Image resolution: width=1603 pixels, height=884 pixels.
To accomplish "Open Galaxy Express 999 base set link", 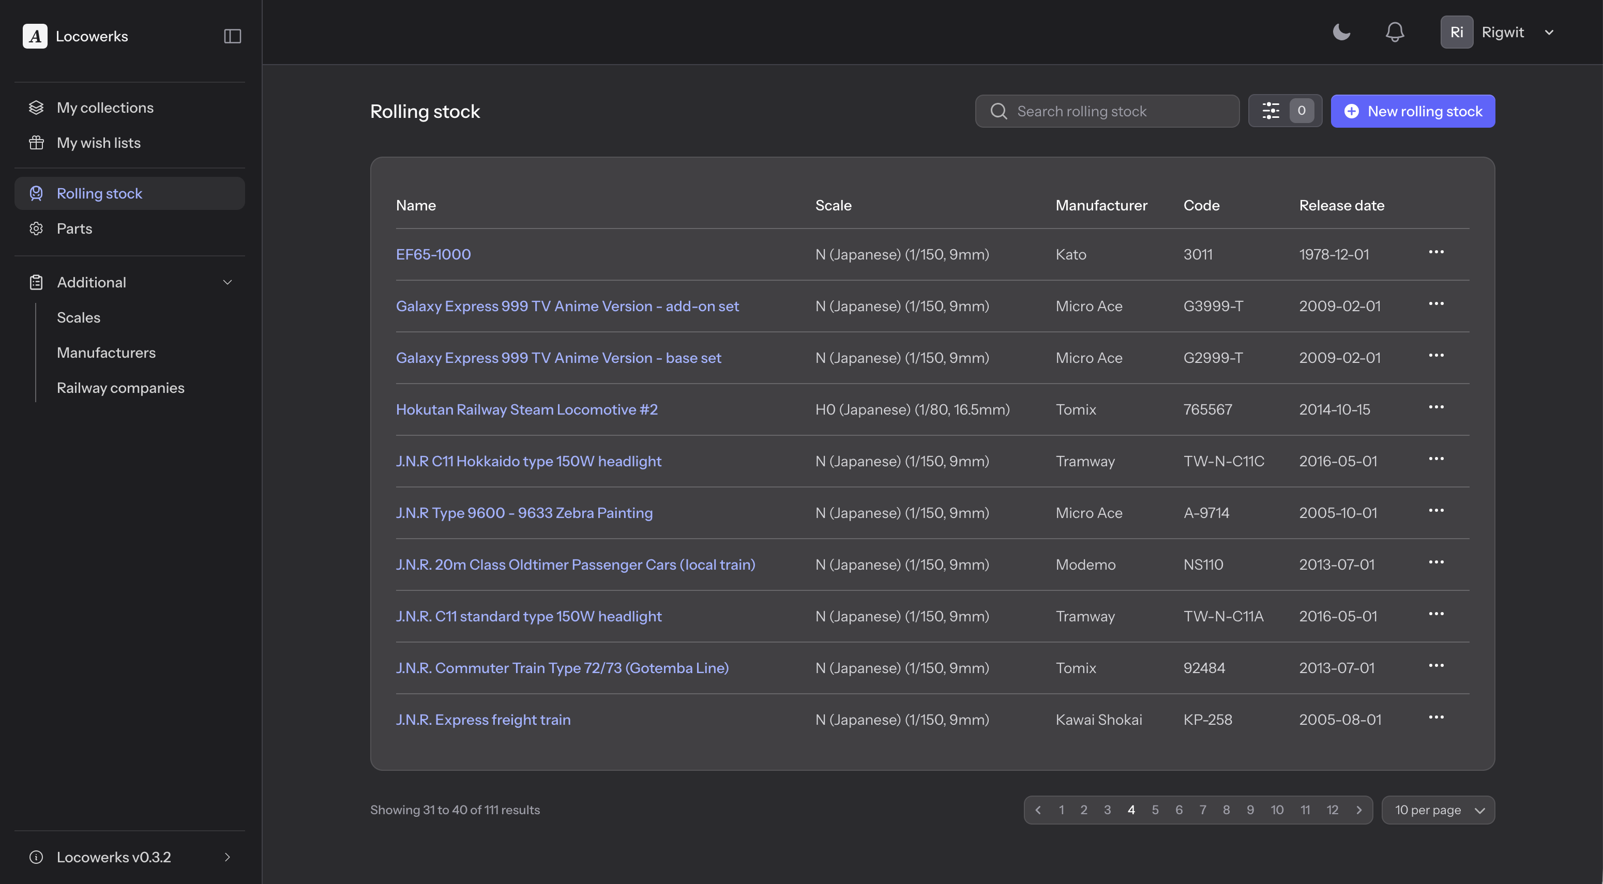I will tap(558, 358).
